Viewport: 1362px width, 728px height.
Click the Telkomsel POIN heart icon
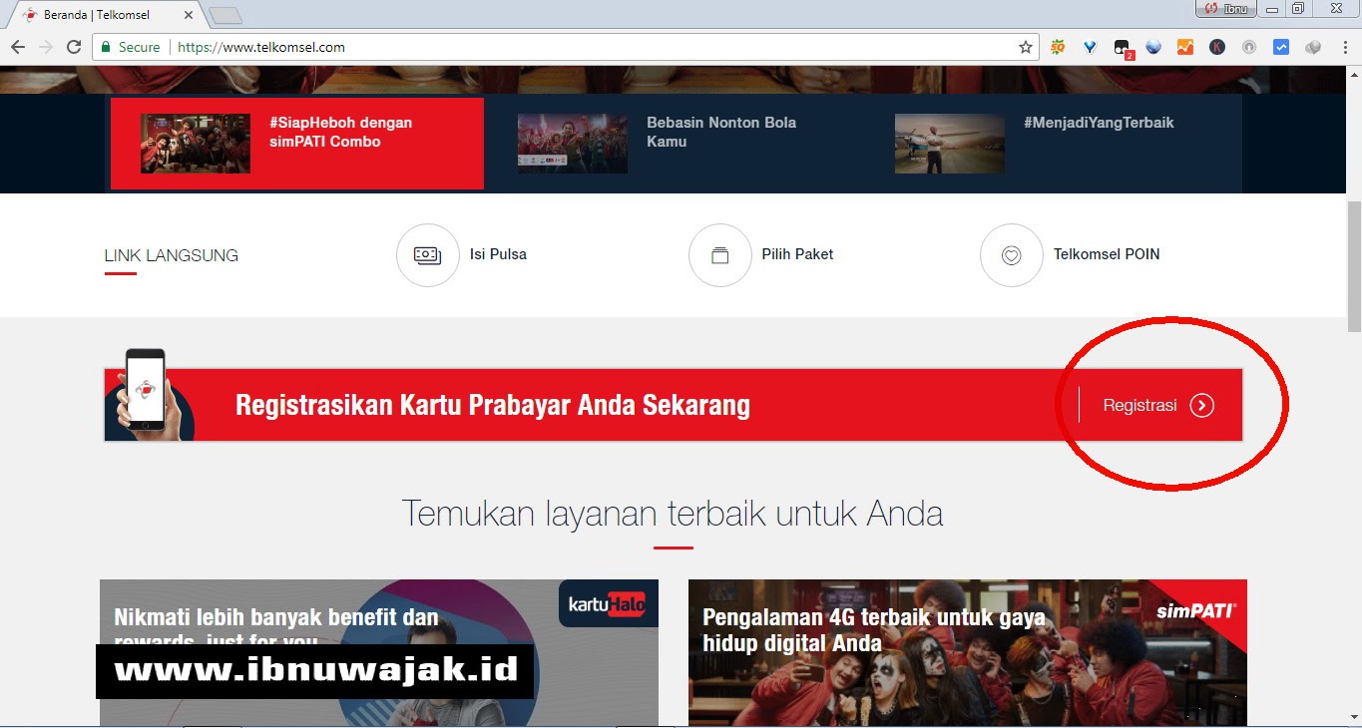[1011, 255]
